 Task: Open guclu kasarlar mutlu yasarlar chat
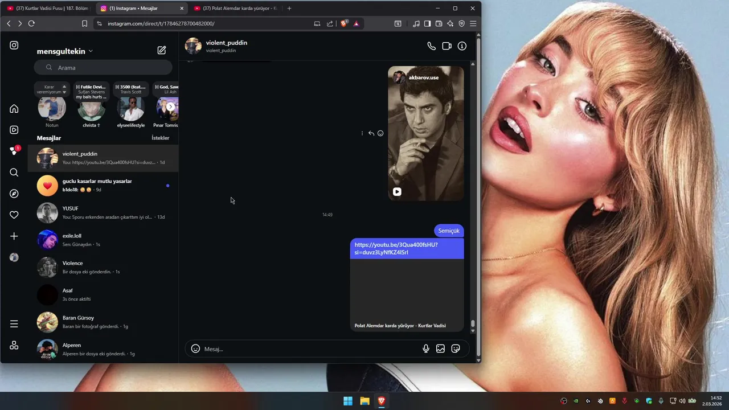103,185
